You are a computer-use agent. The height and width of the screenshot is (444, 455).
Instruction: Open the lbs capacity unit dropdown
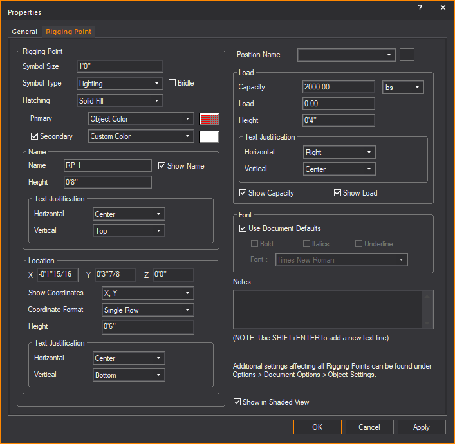click(403, 87)
